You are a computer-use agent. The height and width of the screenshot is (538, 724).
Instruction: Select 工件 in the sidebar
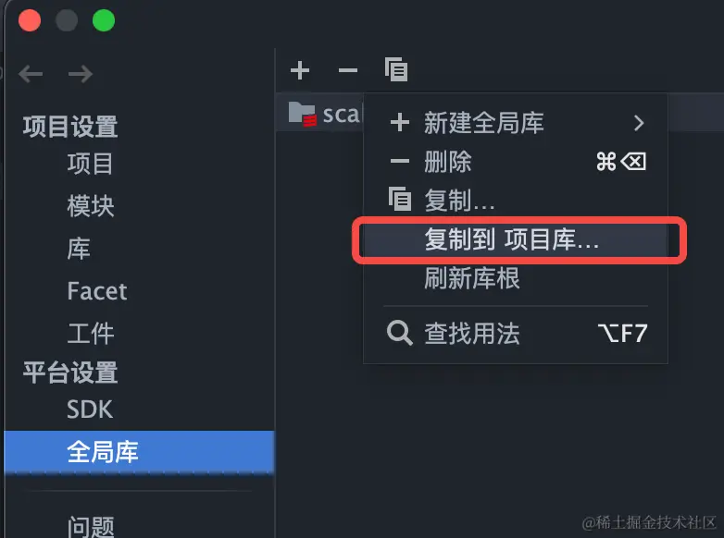(x=91, y=334)
